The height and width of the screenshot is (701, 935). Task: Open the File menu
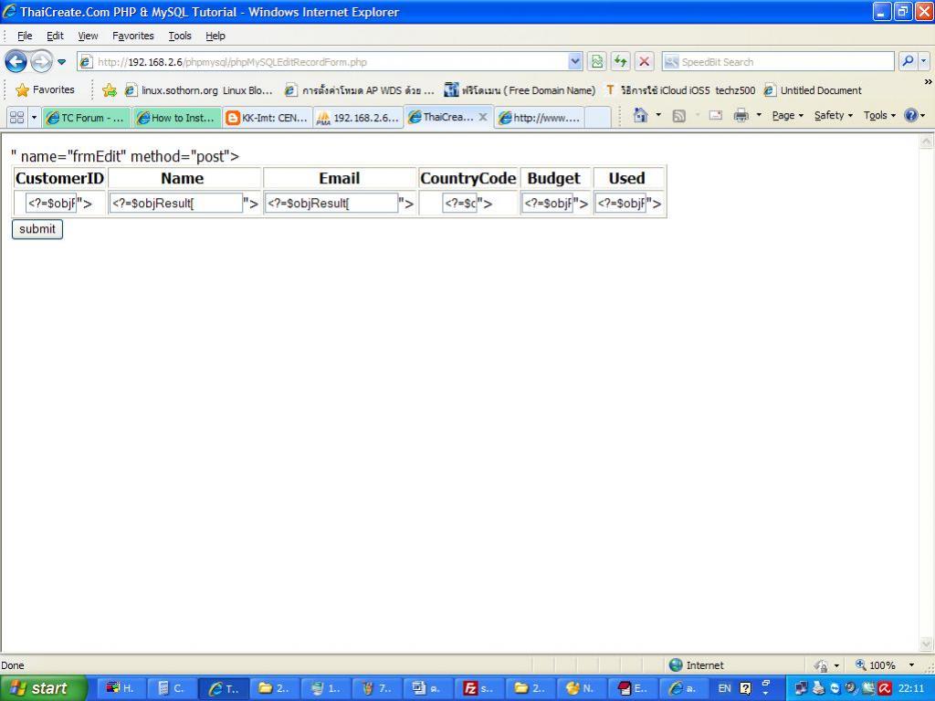tap(25, 36)
